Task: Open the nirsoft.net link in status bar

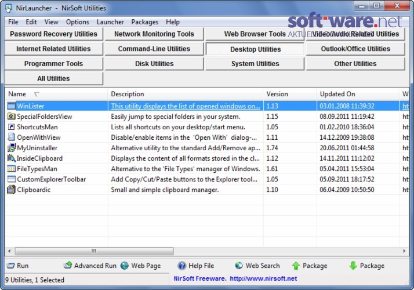Action: pos(263,278)
